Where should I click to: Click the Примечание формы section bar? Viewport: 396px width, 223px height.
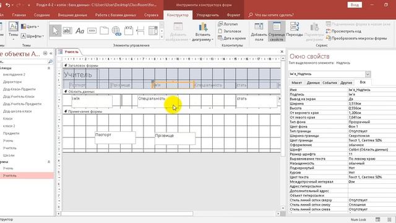pos(172,111)
